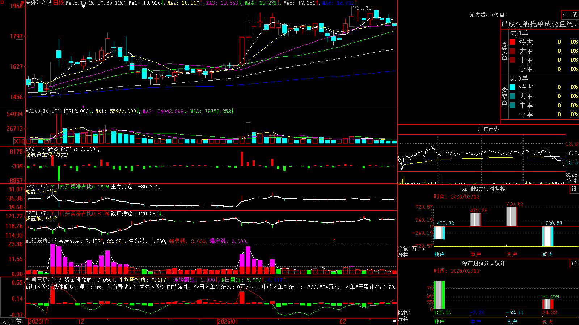Image resolution: width=579 pixels, height=325 pixels.
Task: Click the -0.22% label above 超大 bar
Action: pyautogui.click(x=551, y=296)
